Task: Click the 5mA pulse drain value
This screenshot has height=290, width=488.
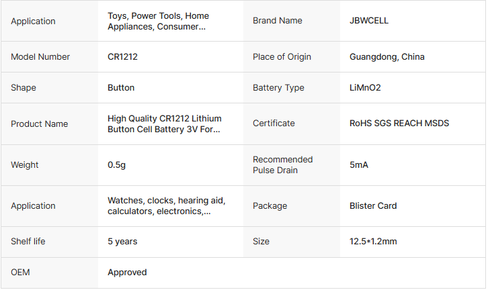Action: tap(359, 165)
